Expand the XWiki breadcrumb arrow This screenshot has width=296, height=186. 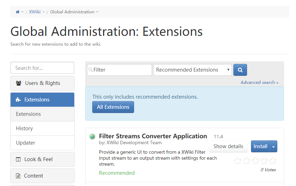coord(44,12)
